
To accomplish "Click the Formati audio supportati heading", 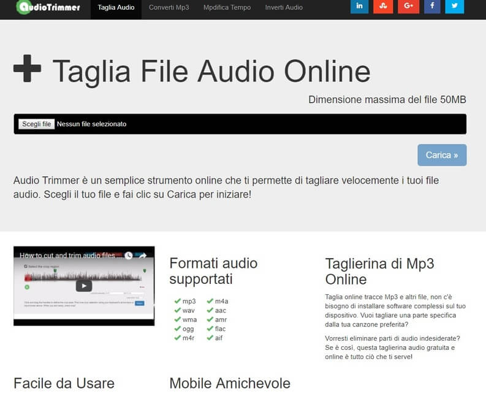I will click(x=213, y=271).
